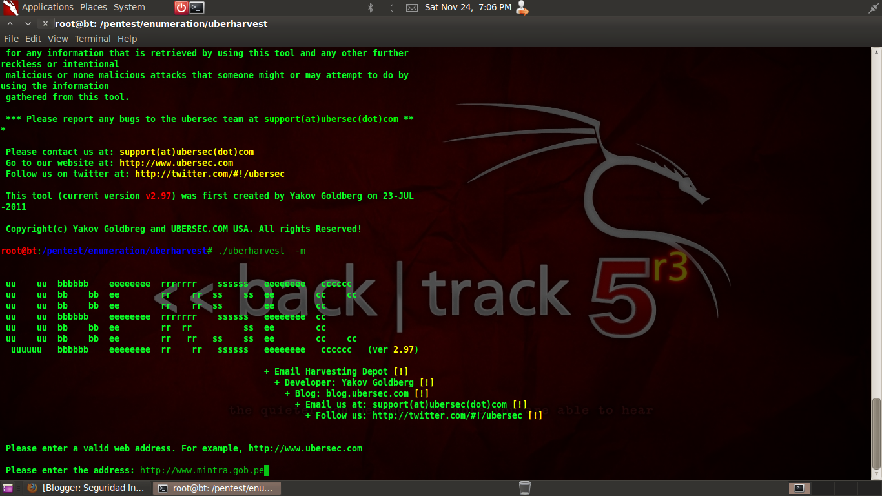Click the 'Follow us' twitter line in banner
882x496 pixels.
pyautogui.click(x=424, y=415)
